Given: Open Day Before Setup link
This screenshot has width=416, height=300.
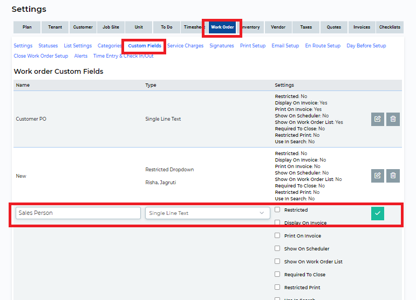Looking at the screenshot, I should click(366, 46).
